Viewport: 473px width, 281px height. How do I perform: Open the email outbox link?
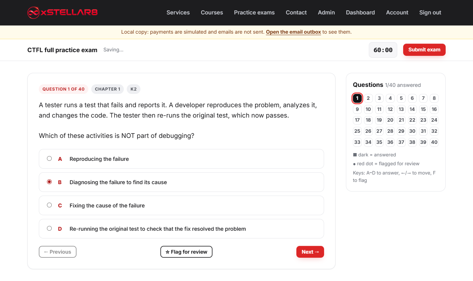click(x=293, y=32)
